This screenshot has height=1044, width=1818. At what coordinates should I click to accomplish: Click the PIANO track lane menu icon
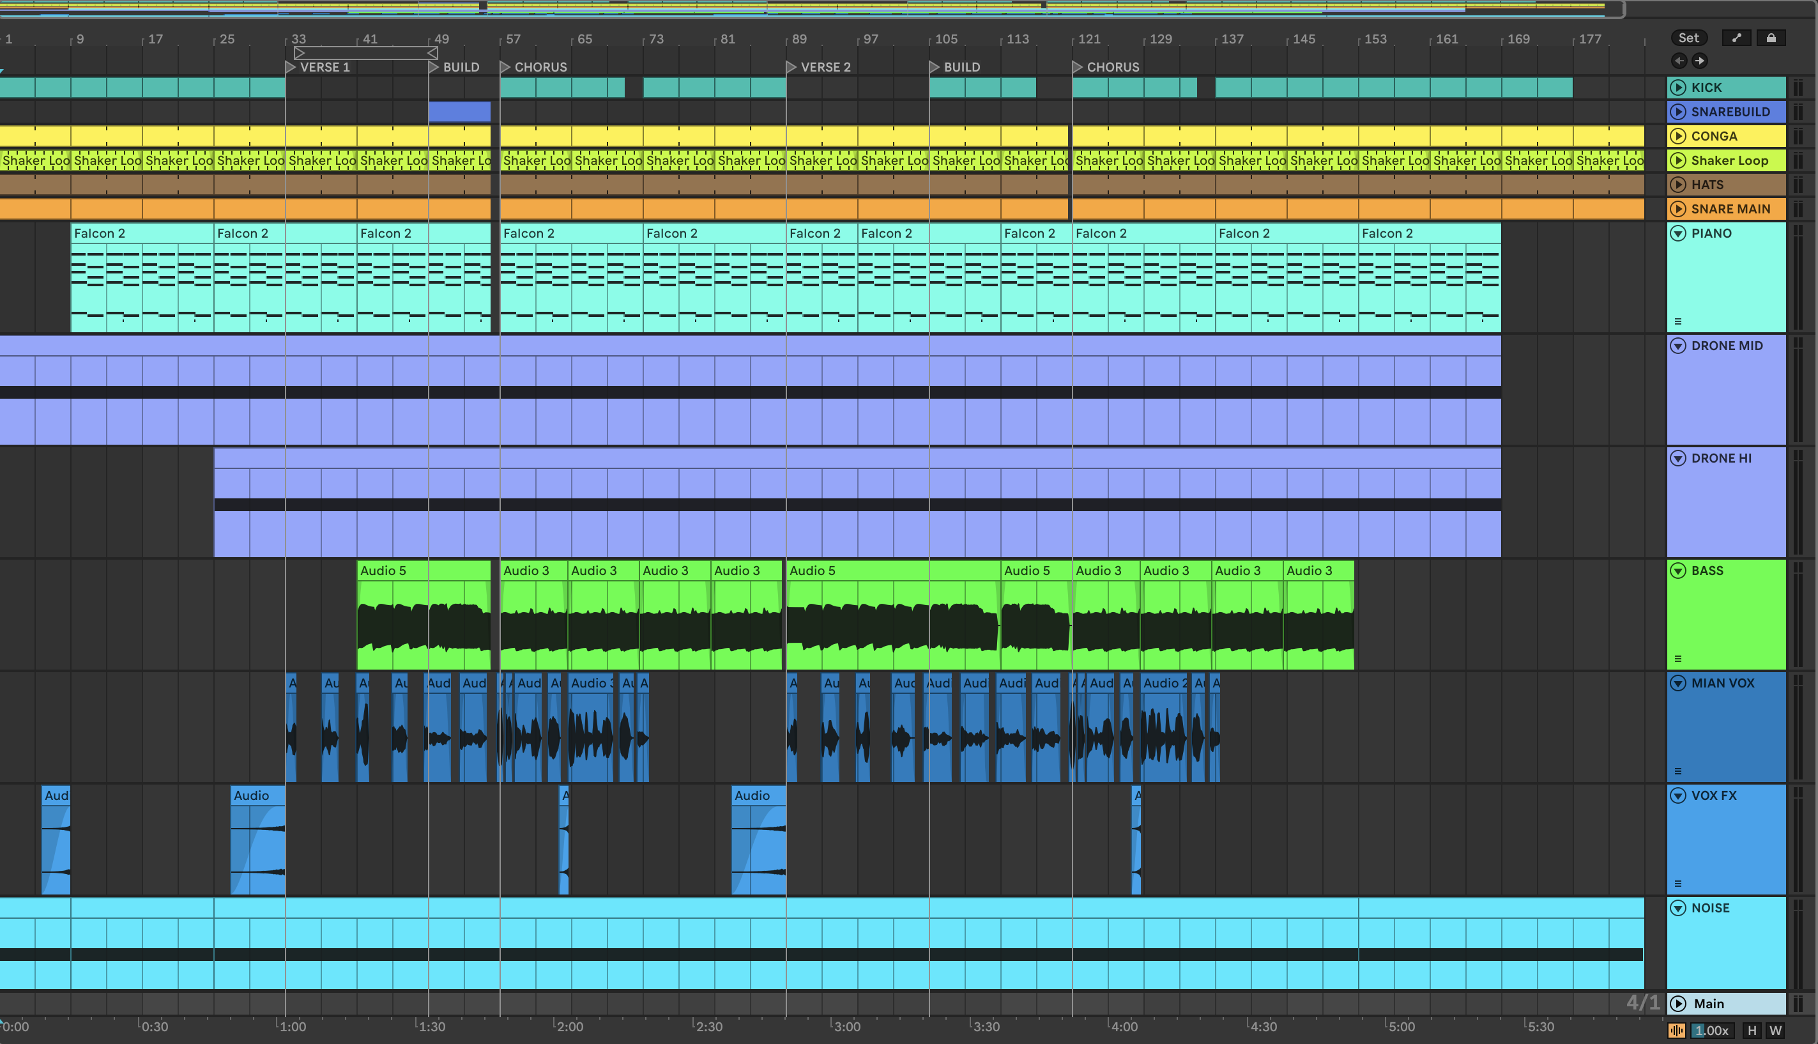[1677, 321]
